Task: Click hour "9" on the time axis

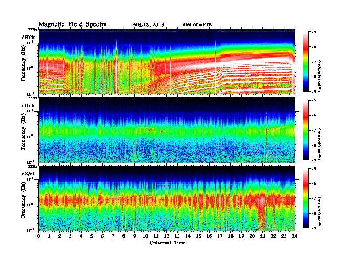Action: coord(135,236)
